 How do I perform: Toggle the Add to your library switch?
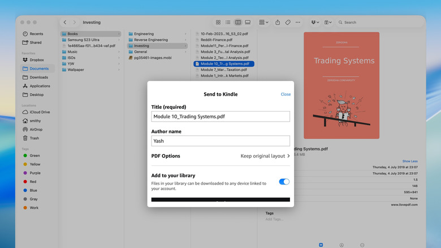[284, 182]
